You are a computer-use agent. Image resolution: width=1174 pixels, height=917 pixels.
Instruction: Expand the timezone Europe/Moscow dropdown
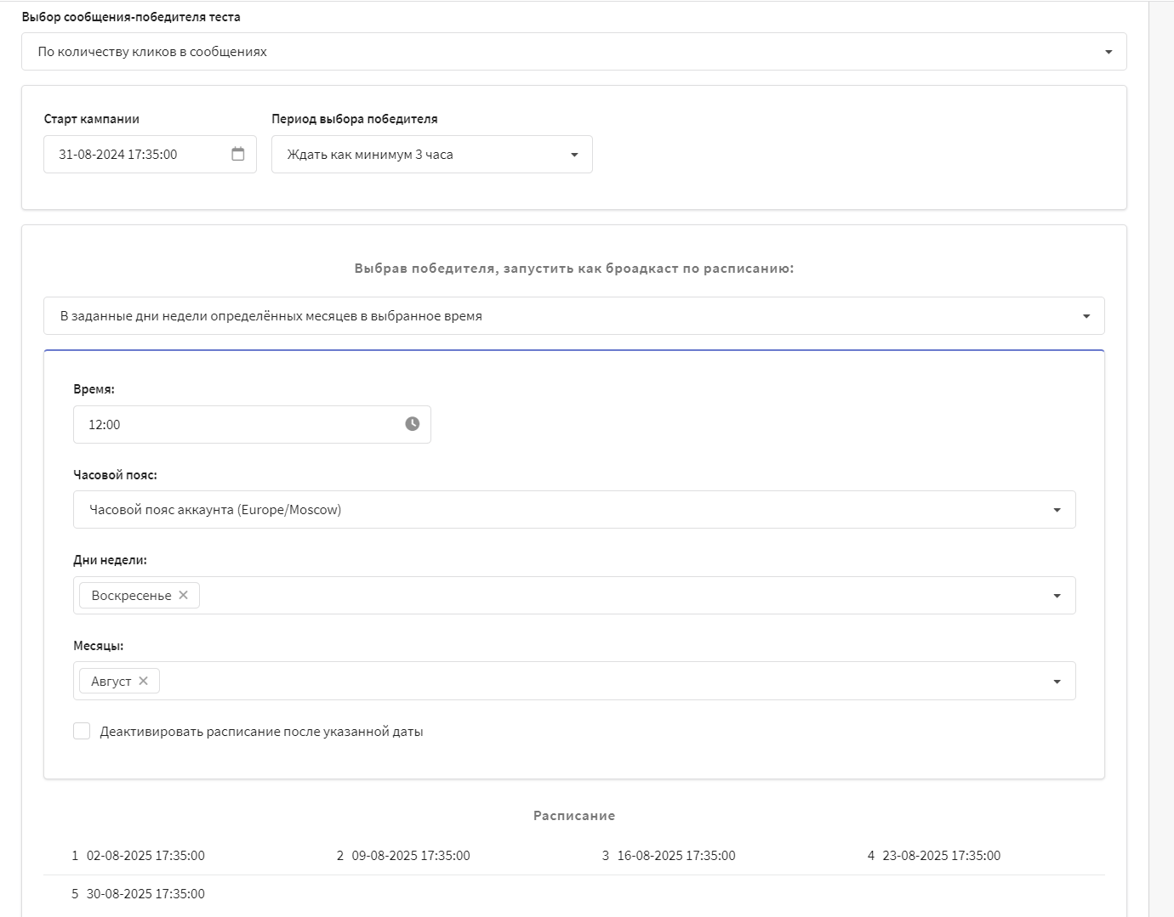574,510
